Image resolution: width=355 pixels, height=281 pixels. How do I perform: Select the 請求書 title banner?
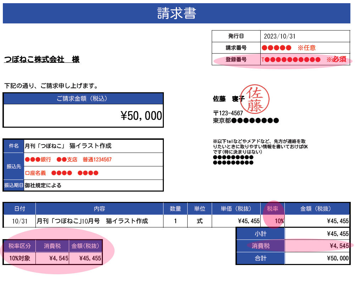click(x=177, y=13)
